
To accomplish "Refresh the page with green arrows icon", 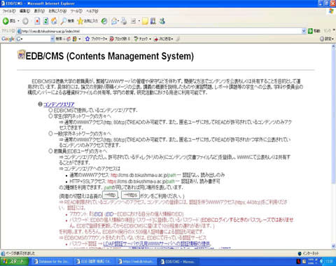I will [45, 21].
